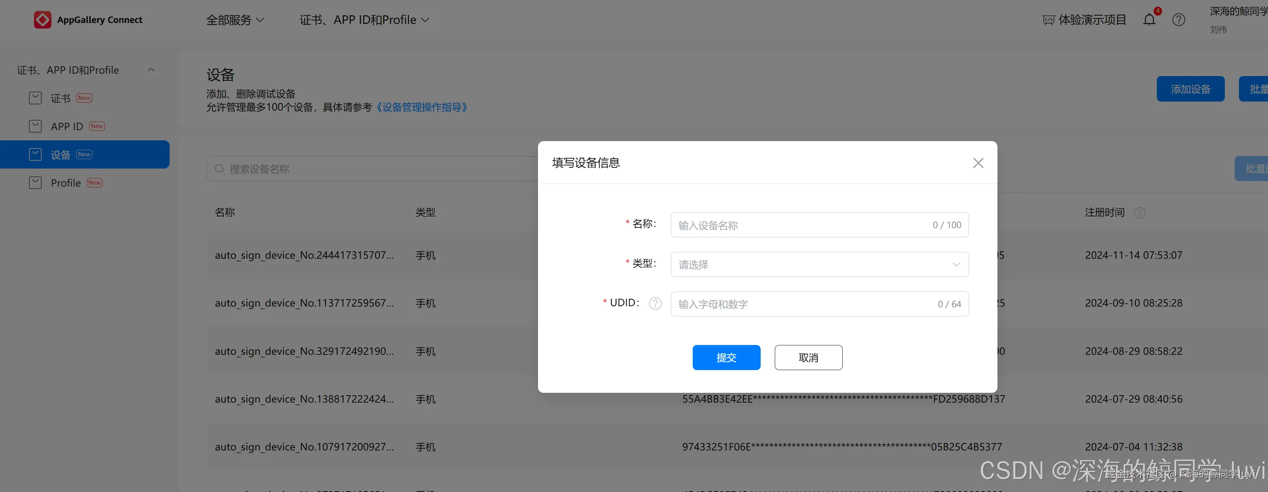1268x492 pixels.
Task: Open the 设备管理操作指导 link
Action: pyautogui.click(x=421, y=107)
